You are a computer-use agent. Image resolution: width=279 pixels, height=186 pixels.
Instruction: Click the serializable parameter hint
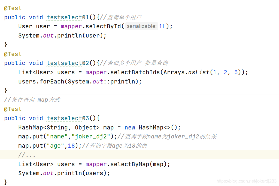(x=142, y=26)
